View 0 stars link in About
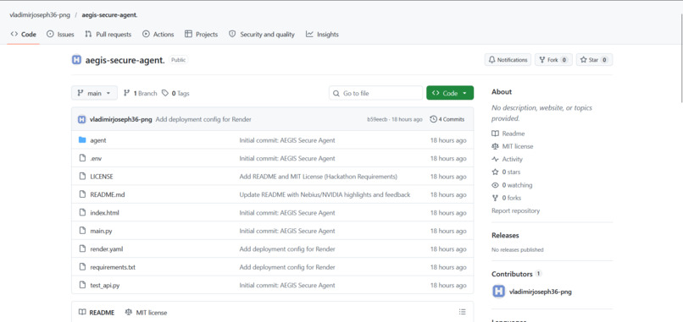Image resolution: width=683 pixels, height=322 pixels. point(506,172)
